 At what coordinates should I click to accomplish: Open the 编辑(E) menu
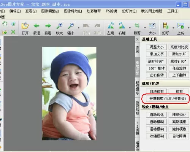(15, 11)
